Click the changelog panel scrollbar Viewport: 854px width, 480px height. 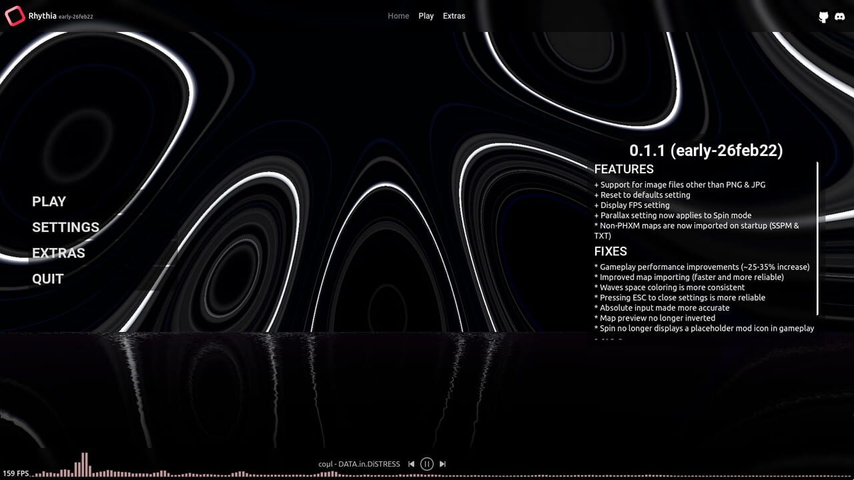817,239
